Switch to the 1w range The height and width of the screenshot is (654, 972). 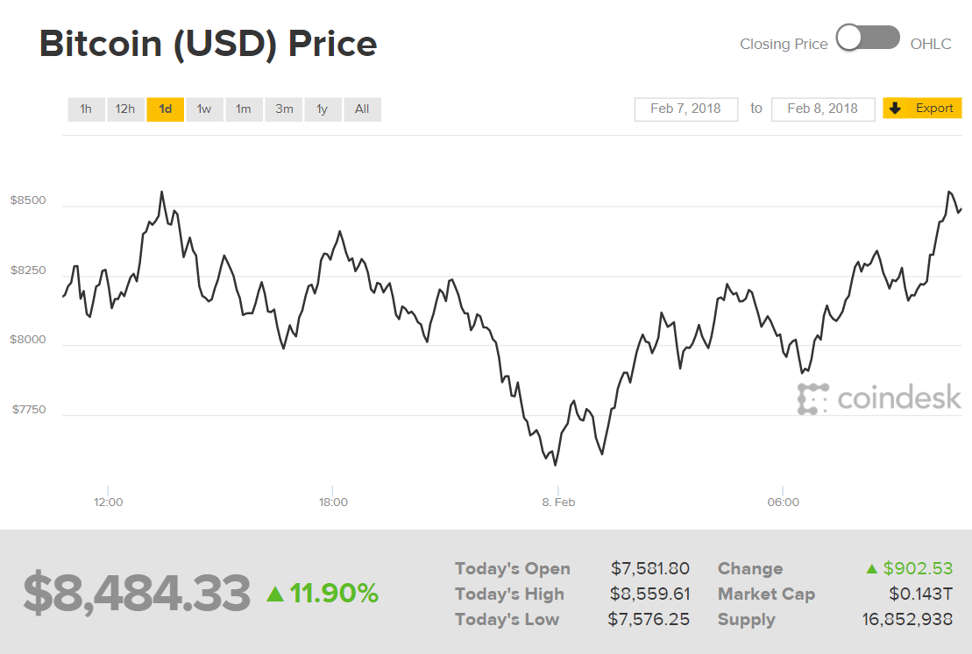[x=204, y=109]
